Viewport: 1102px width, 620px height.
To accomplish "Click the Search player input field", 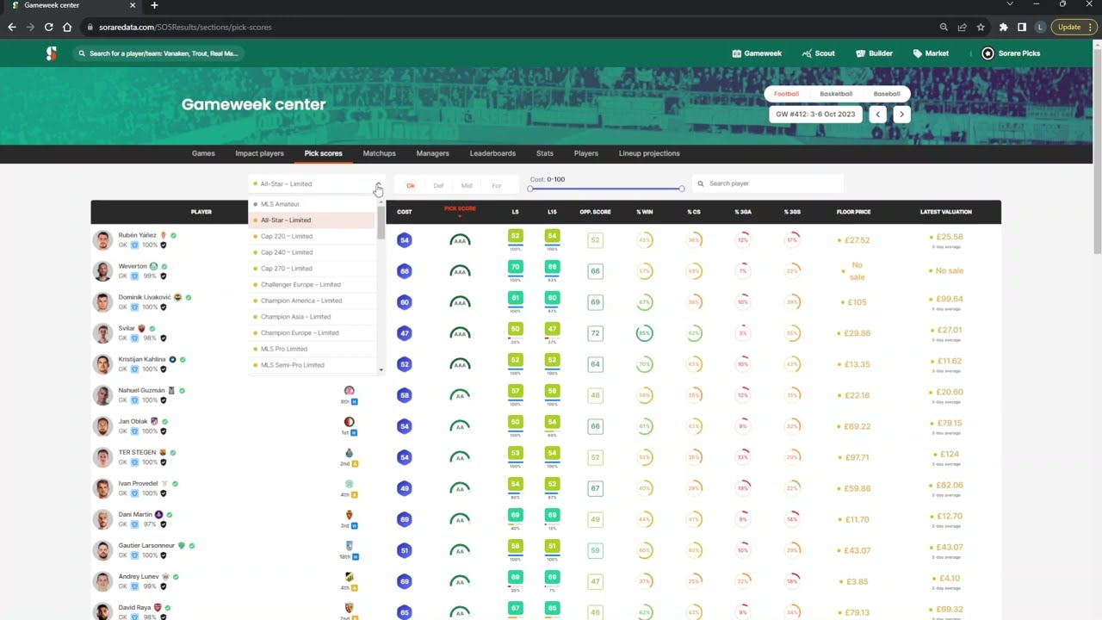I will pos(768,183).
